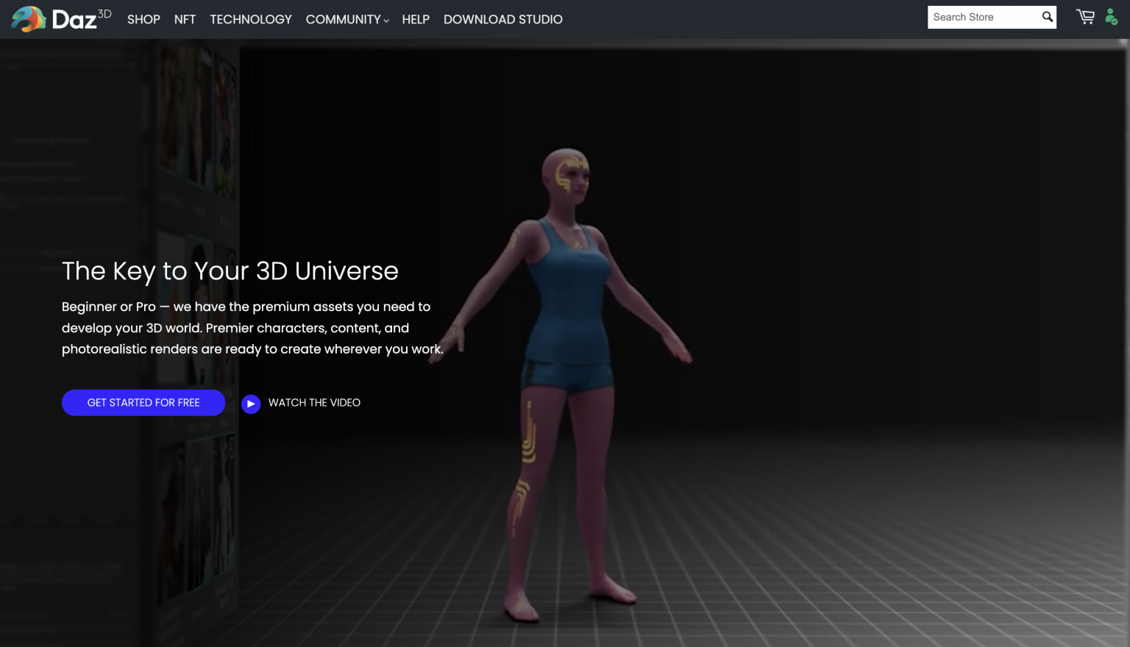Open the SHOP menu item
This screenshot has height=647, width=1130.
(143, 19)
